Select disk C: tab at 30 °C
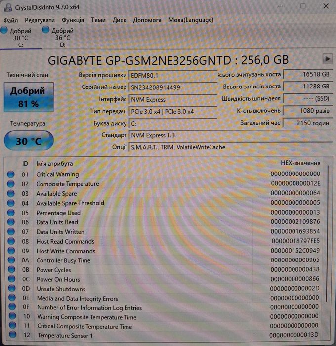 tap(20, 37)
